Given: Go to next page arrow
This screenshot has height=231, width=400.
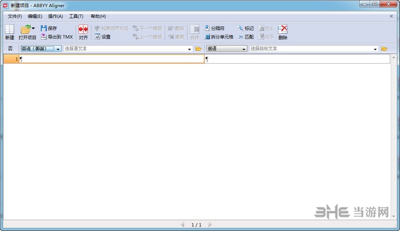Looking at the screenshot, I should 210,224.
